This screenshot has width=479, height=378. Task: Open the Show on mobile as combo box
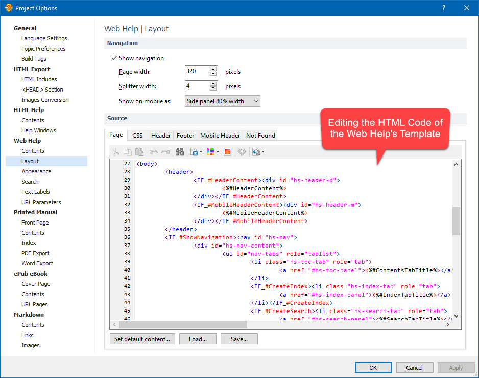click(x=223, y=101)
